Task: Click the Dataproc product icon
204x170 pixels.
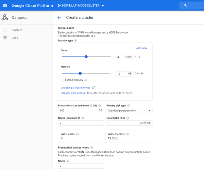Action: (5, 17)
